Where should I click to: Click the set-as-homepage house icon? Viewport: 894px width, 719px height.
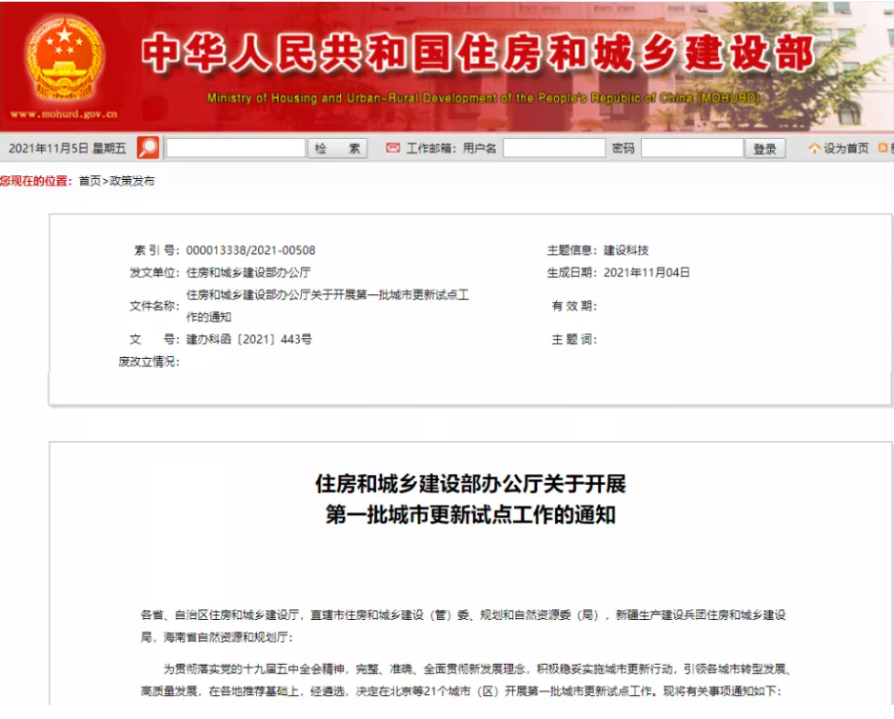point(814,149)
